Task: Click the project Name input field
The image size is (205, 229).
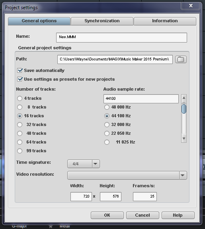Action: [121, 37]
